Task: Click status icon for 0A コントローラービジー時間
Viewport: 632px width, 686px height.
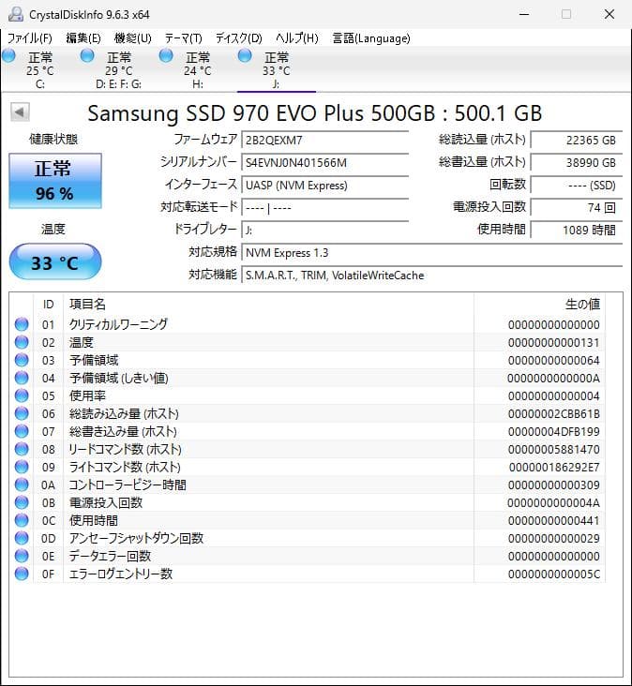Action: coord(22,485)
